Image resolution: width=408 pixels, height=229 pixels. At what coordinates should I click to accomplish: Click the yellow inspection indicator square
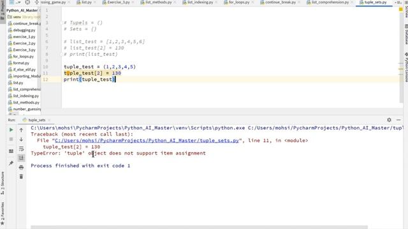(401, 10)
